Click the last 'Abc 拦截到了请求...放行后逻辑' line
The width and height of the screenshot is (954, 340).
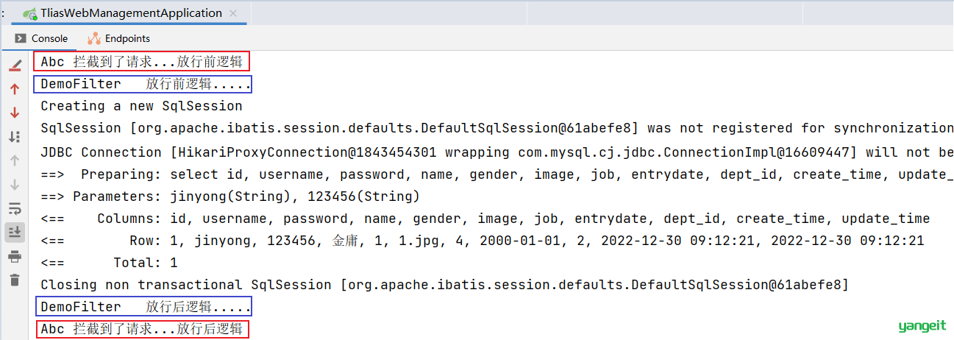pos(141,329)
